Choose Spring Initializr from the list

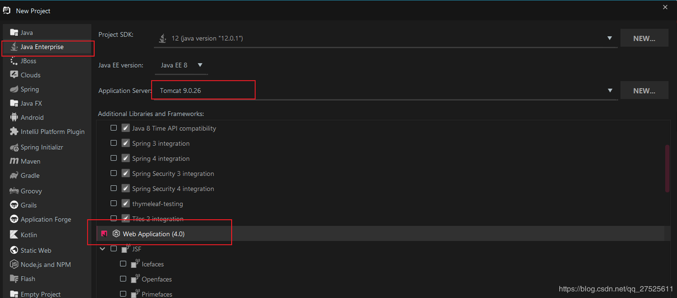coord(42,147)
